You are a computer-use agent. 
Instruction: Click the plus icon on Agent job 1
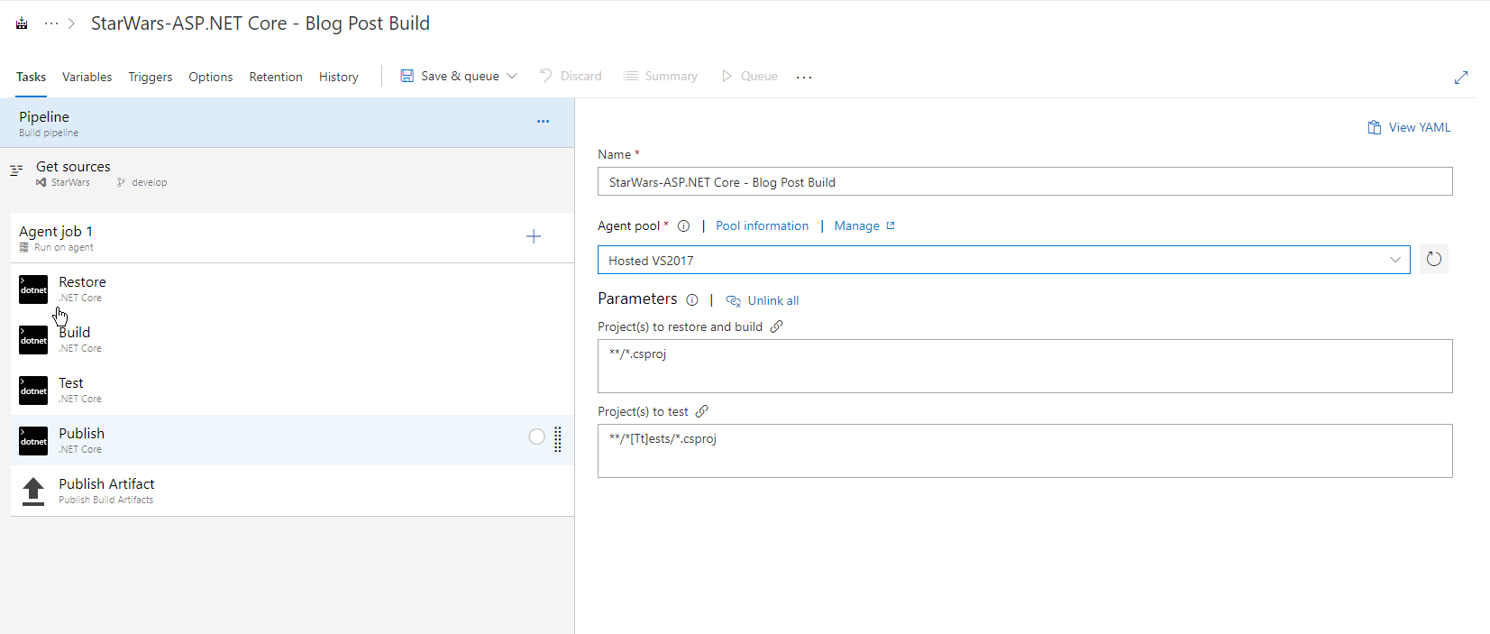pyautogui.click(x=534, y=236)
